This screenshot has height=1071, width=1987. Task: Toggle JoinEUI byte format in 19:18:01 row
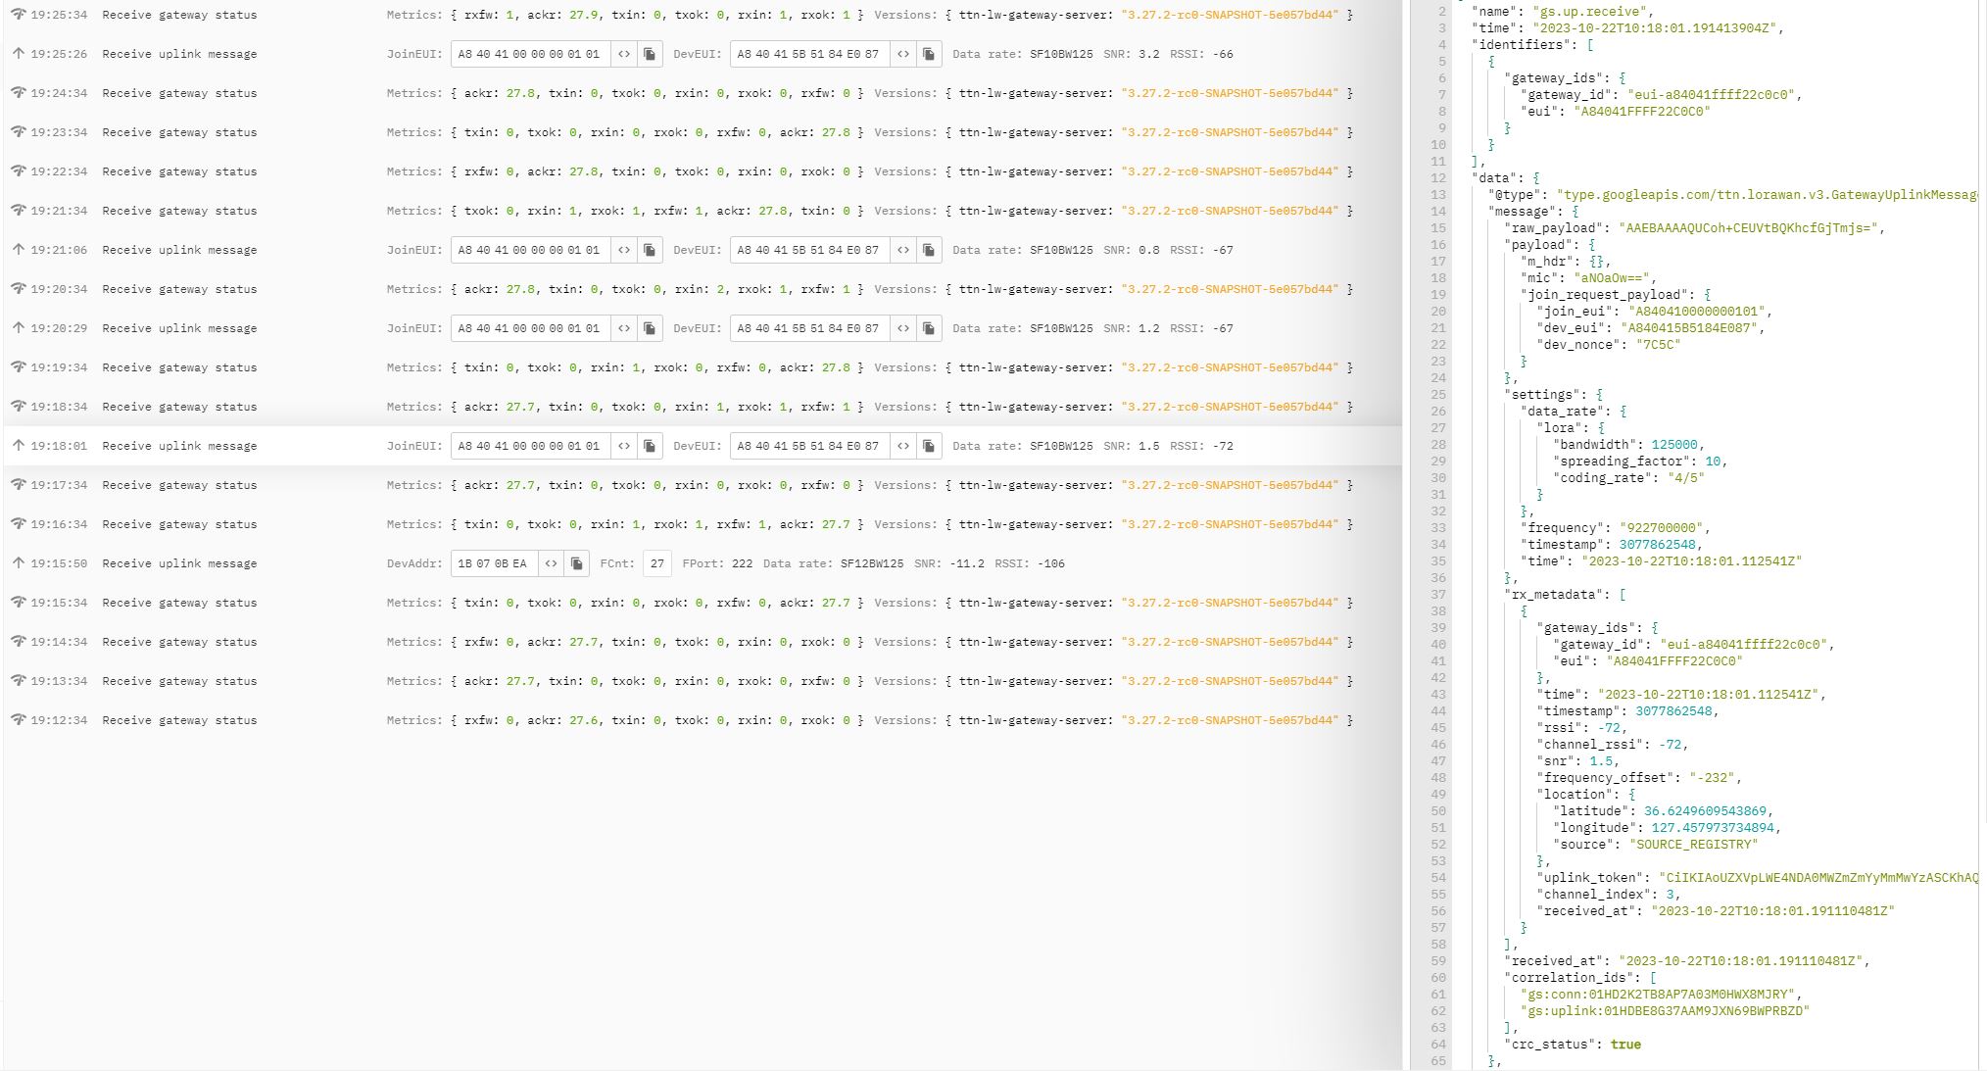[x=624, y=446]
